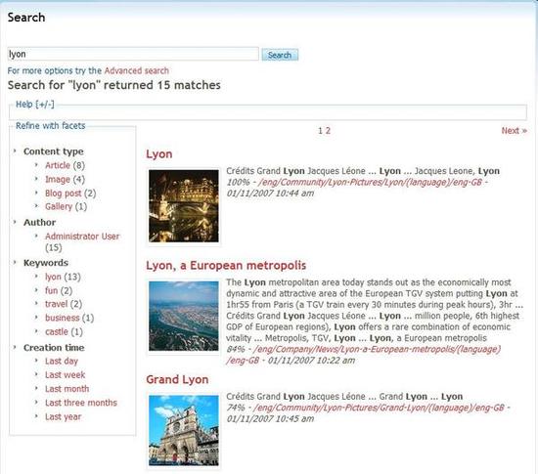The width and height of the screenshot is (538, 474).
Task: Refine results with travel keyword
Action: pos(57,304)
